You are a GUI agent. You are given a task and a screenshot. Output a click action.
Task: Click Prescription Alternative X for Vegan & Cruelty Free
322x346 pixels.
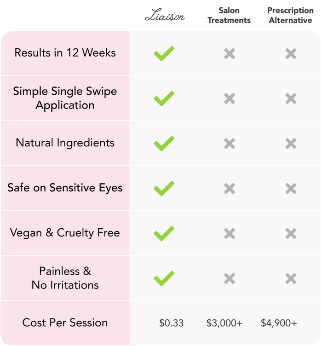pos(291,234)
